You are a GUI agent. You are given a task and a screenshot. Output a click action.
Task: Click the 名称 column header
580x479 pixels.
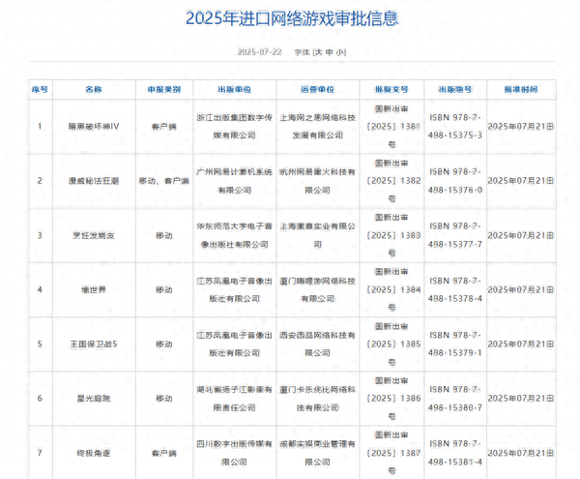coord(94,90)
